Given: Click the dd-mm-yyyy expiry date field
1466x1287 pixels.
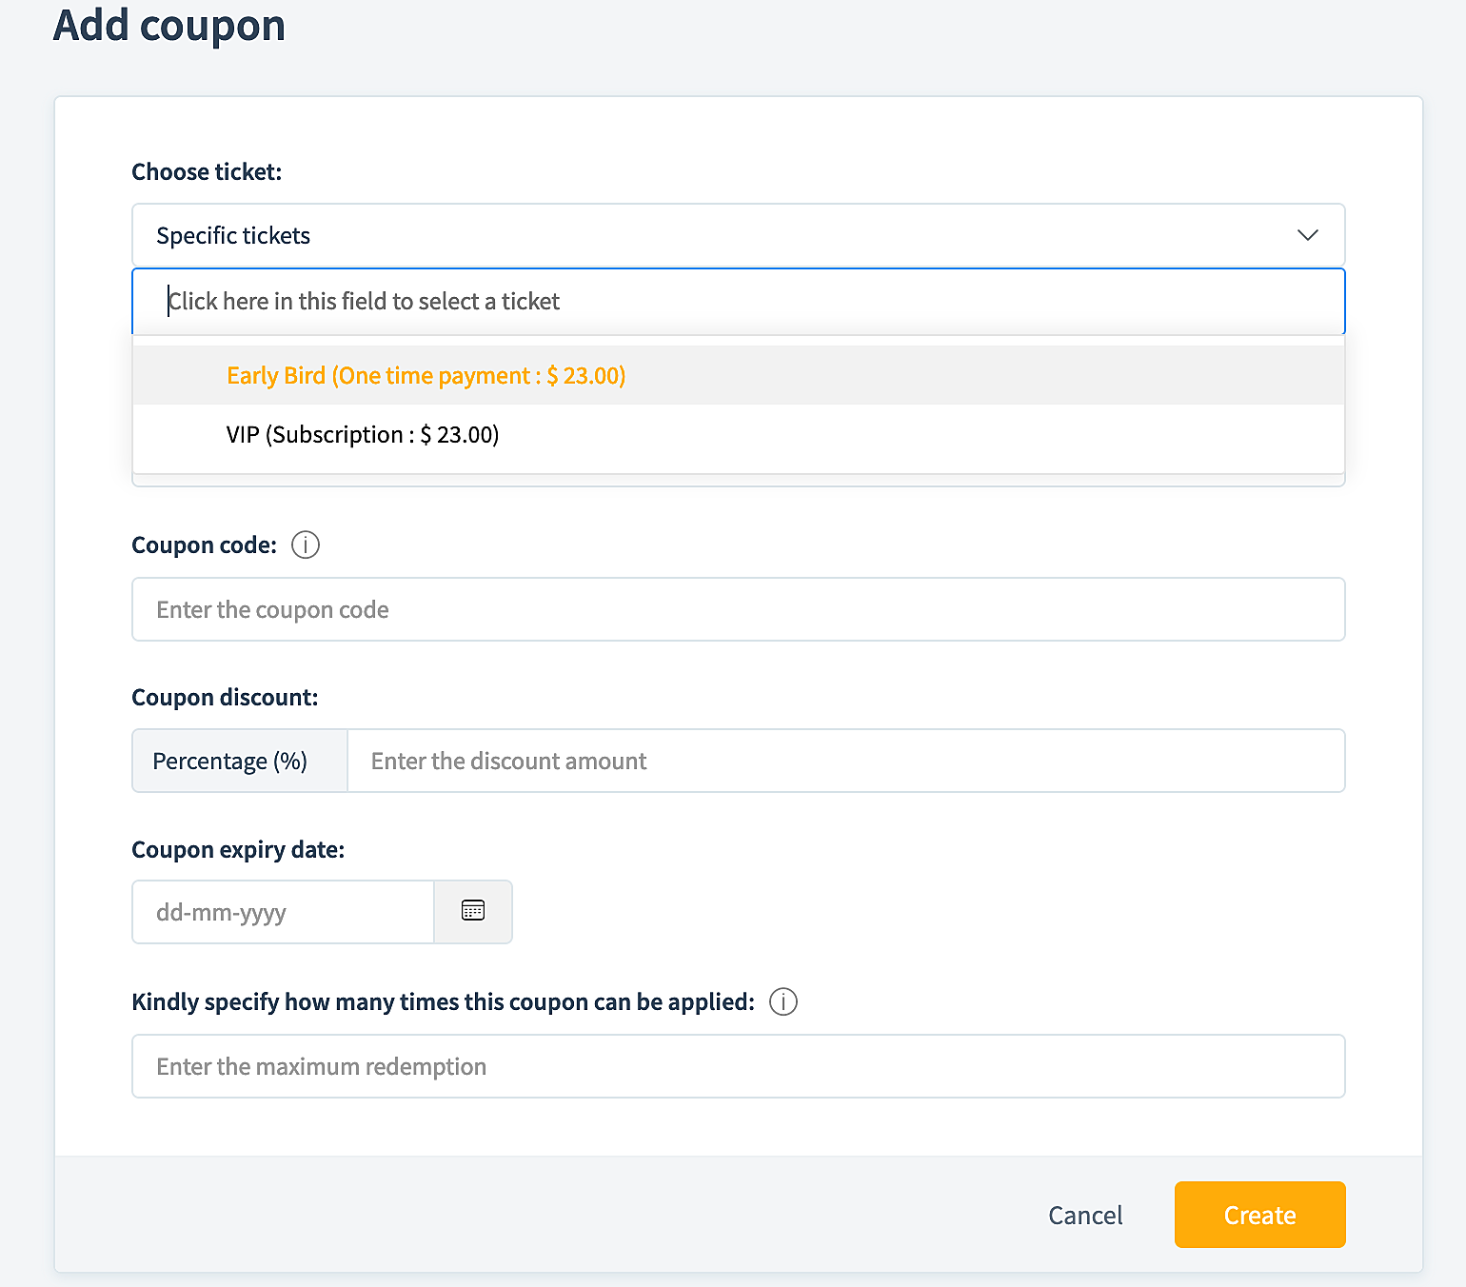Looking at the screenshot, I should coord(283,913).
